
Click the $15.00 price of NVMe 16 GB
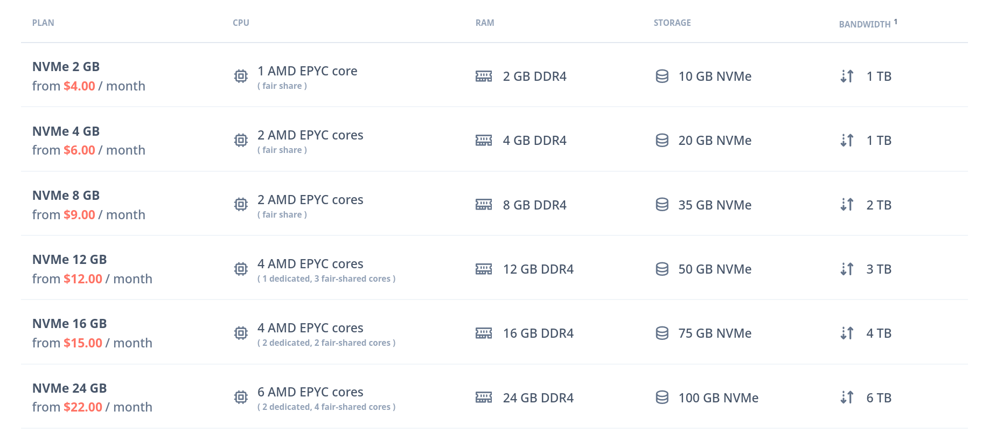(x=83, y=343)
